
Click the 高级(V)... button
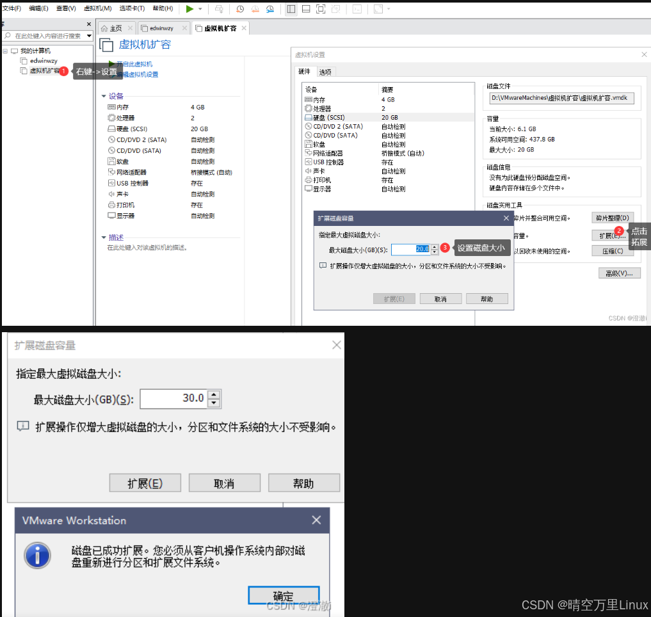click(619, 273)
